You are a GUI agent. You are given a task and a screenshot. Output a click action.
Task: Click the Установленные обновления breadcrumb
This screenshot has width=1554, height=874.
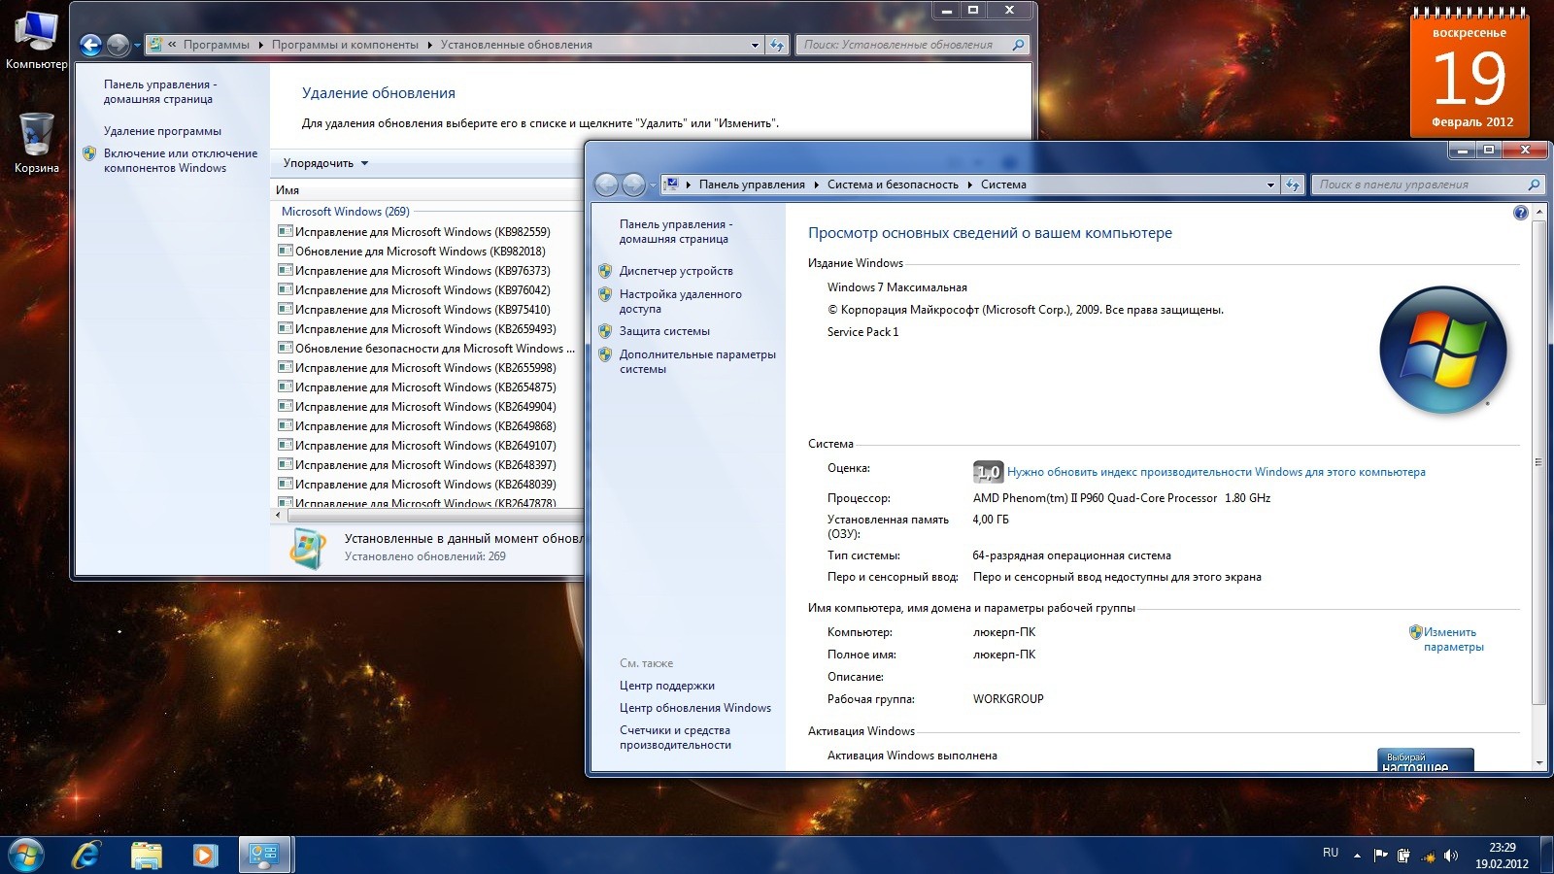coord(516,45)
